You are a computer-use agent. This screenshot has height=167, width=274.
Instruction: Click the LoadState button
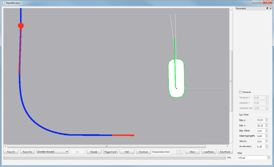click(209, 152)
